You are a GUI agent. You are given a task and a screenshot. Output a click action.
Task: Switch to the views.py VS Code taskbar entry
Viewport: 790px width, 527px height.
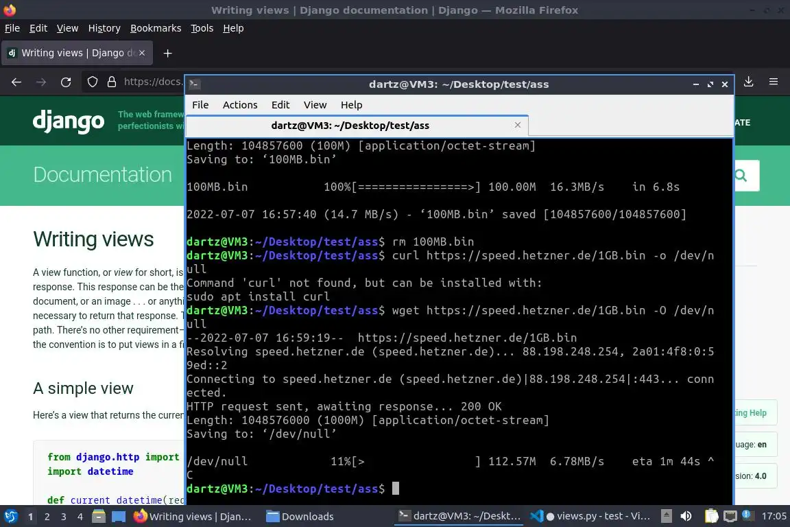click(x=590, y=517)
